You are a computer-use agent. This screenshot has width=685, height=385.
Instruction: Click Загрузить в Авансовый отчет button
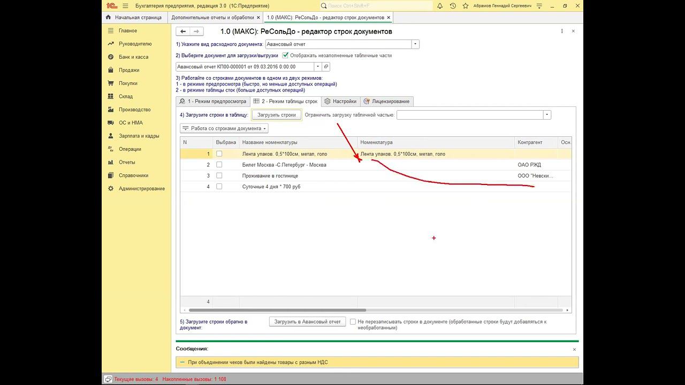pyautogui.click(x=307, y=322)
